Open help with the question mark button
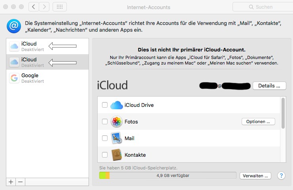 click(x=281, y=176)
